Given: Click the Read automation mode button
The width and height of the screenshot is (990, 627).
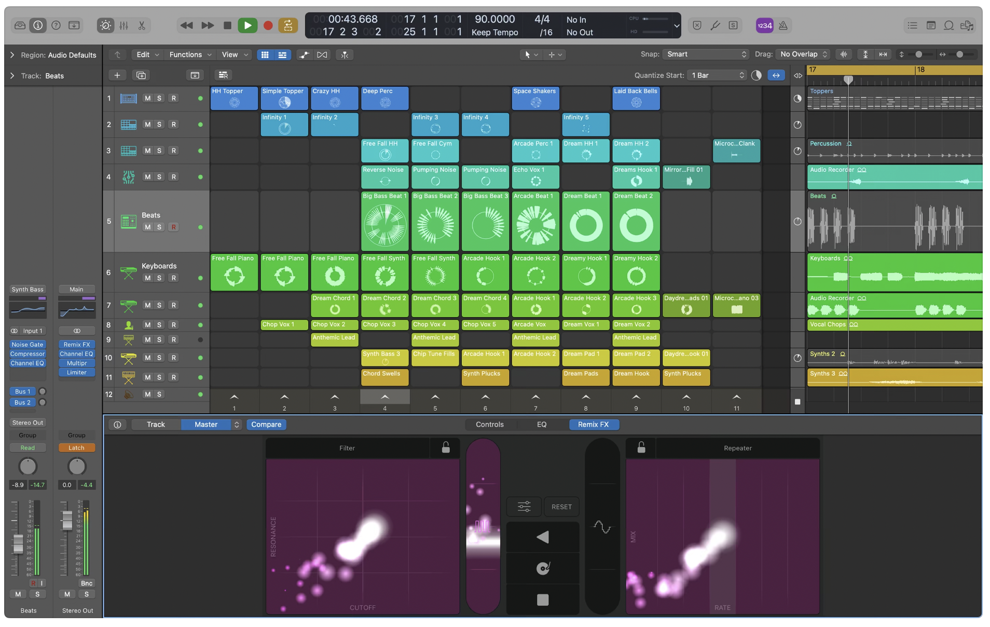Looking at the screenshot, I should 27,447.
